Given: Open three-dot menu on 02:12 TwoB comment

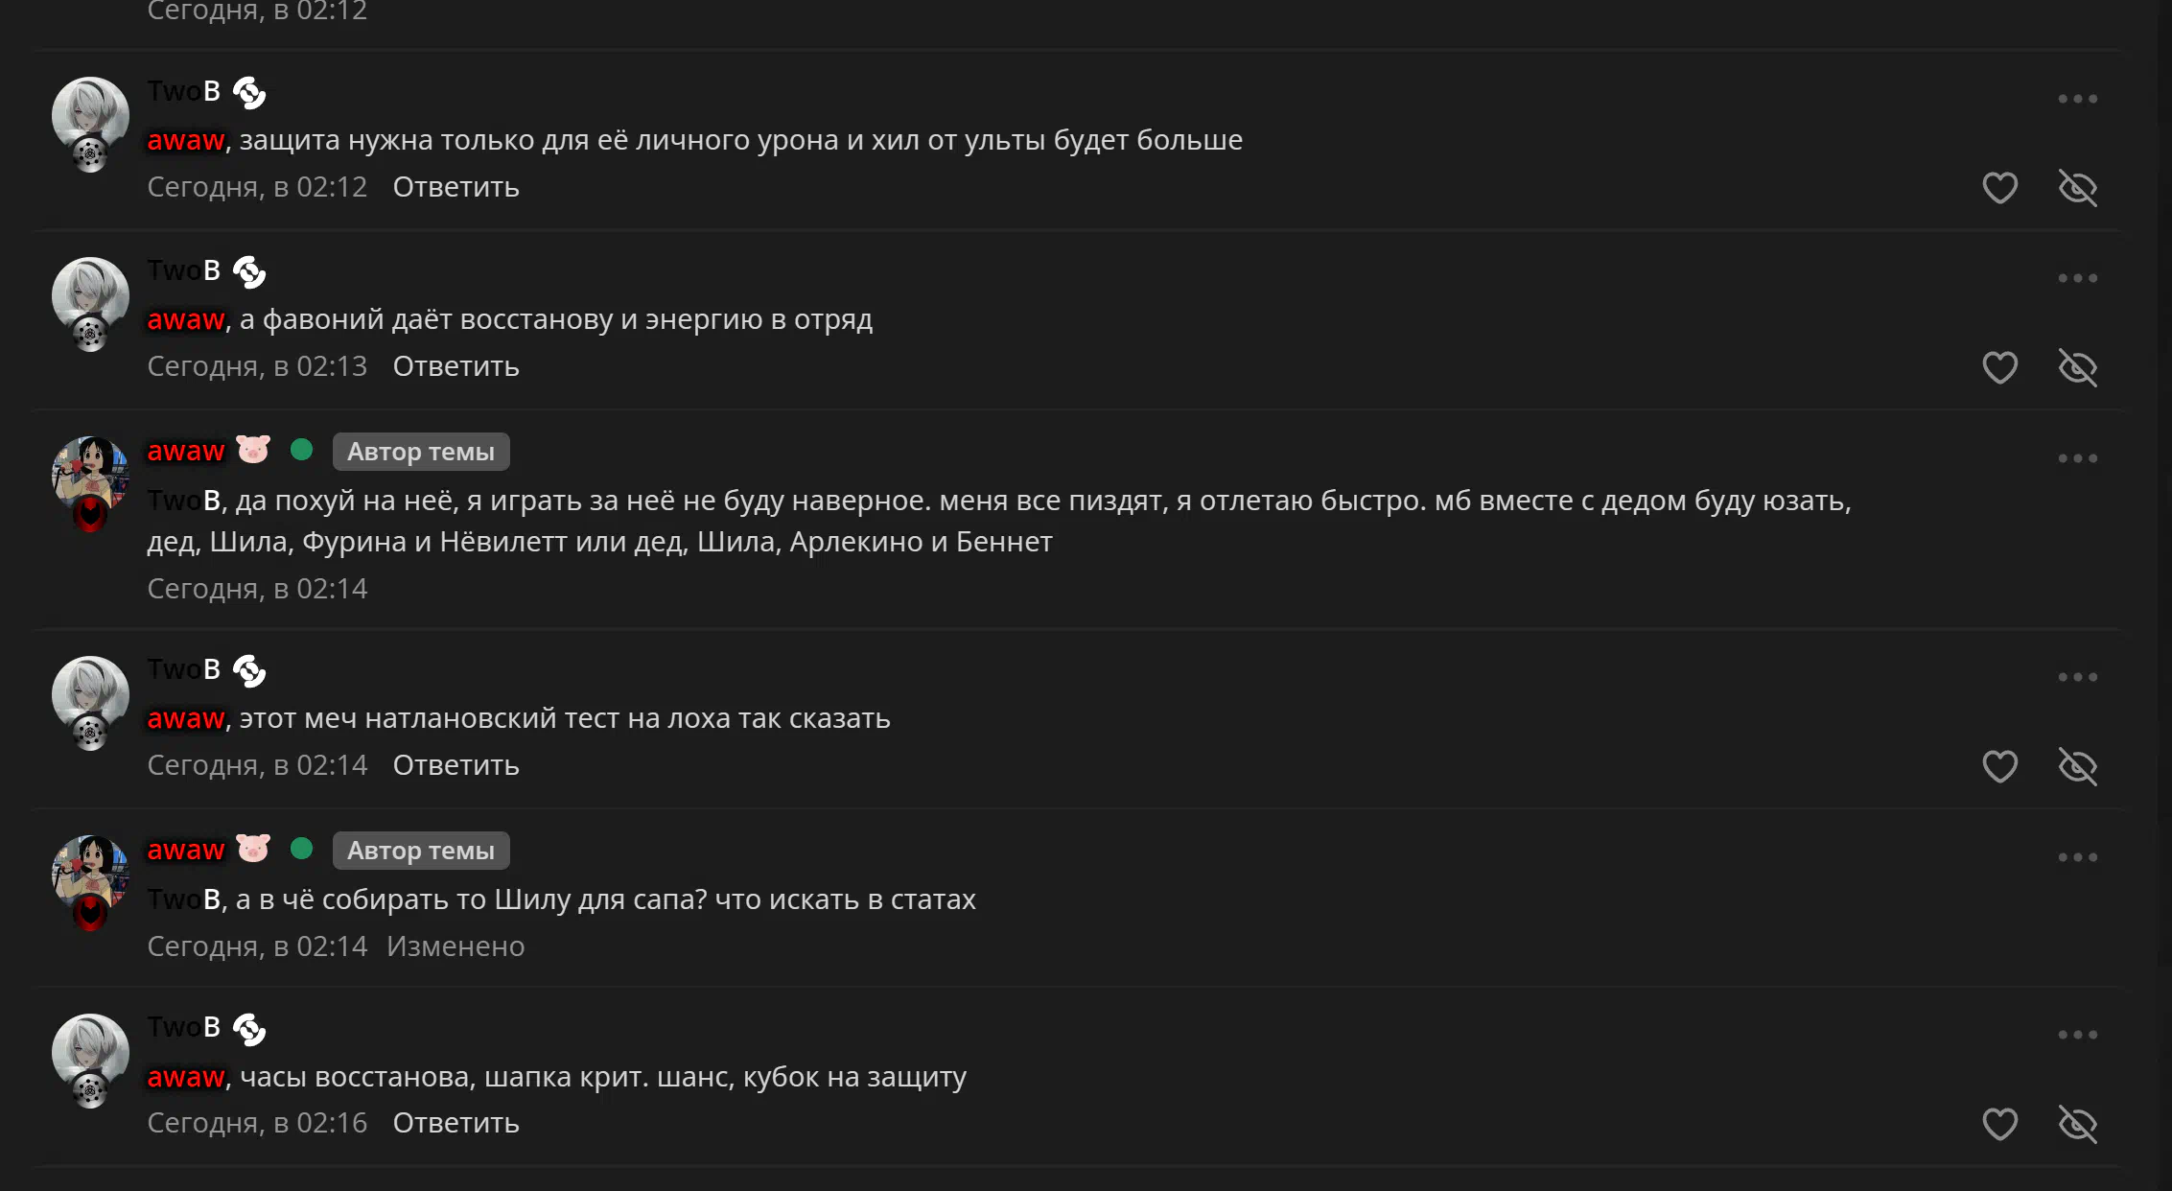Looking at the screenshot, I should click(x=2078, y=99).
